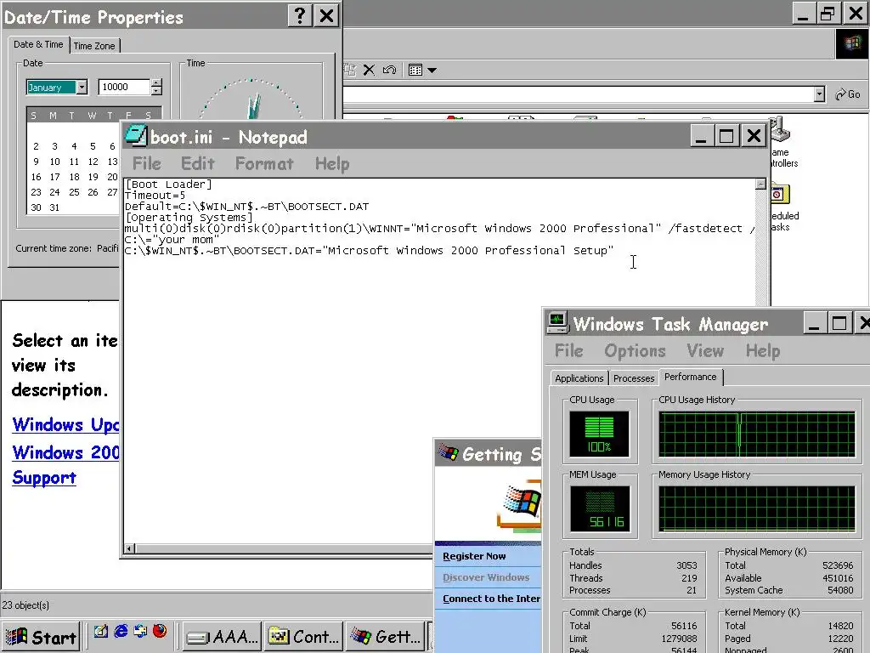Activate the Gett... taskbar button

coord(385,637)
